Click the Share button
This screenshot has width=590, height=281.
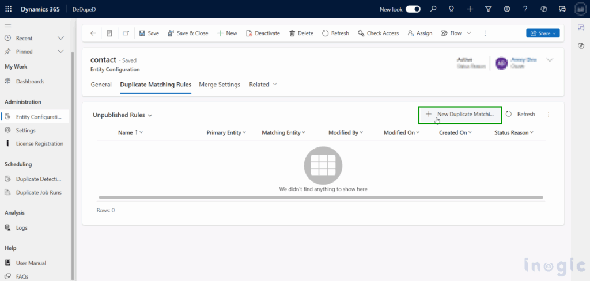click(543, 33)
